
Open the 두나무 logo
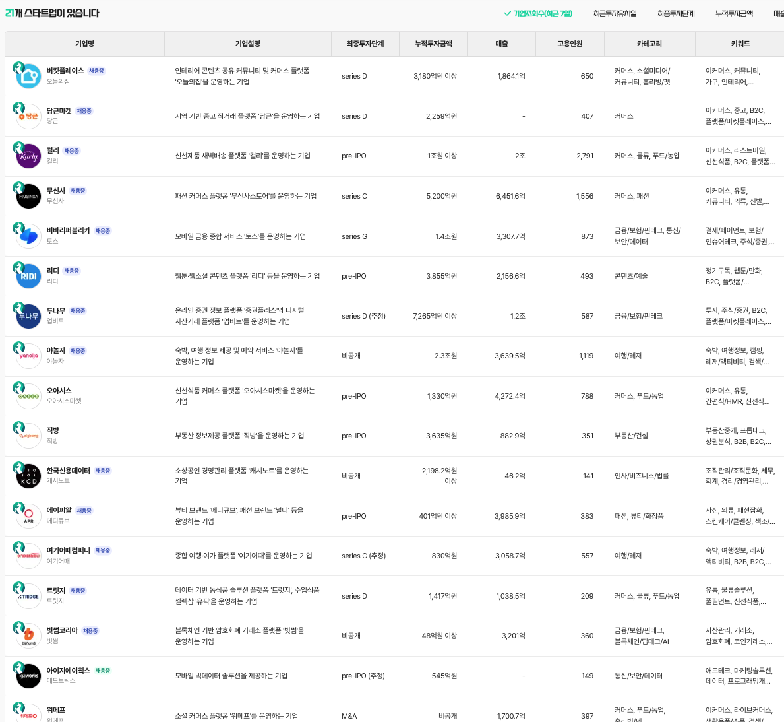pyautogui.click(x=28, y=316)
